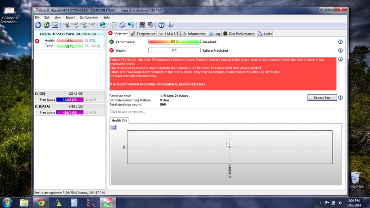Click the Performance 100 % progress bar
The width and height of the screenshot is (370, 208).
pos(174,42)
